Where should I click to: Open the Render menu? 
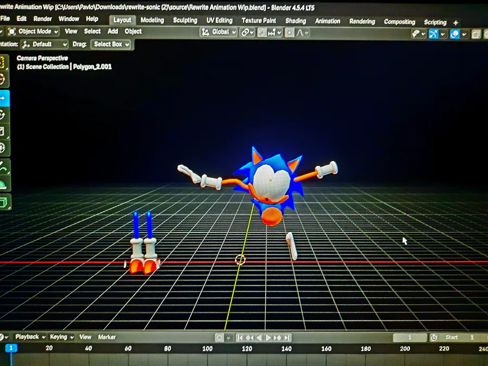43,19
